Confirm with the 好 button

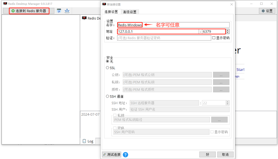click(x=208, y=155)
